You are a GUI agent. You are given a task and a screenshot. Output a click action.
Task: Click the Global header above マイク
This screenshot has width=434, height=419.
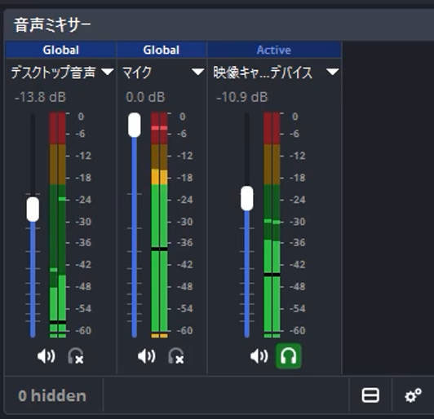162,50
